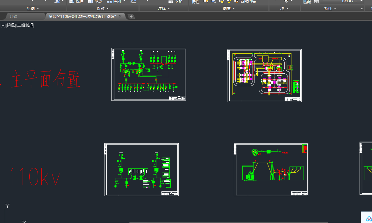Click the [俯视] view control label
The image size is (372, 223).
tap(11, 25)
